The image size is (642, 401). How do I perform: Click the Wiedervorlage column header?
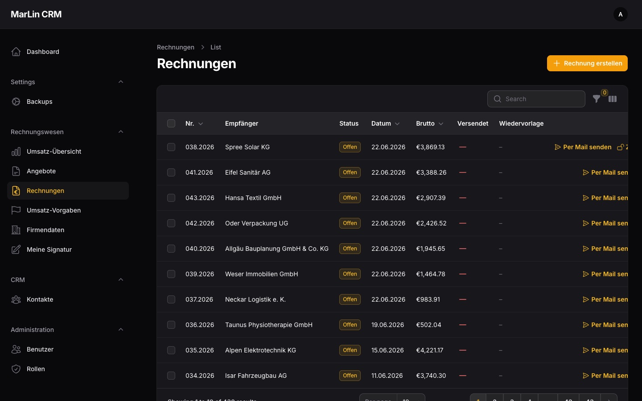pyautogui.click(x=521, y=123)
